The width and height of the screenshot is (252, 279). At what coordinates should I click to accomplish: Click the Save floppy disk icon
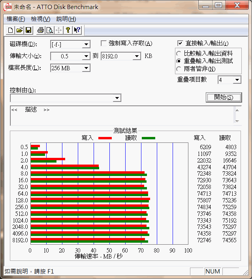click(x=28, y=30)
